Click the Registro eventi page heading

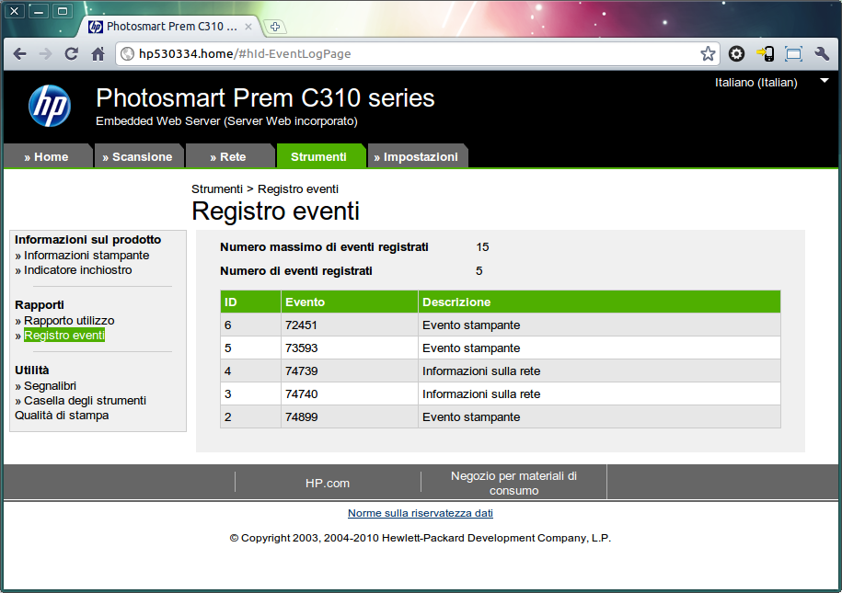click(275, 211)
